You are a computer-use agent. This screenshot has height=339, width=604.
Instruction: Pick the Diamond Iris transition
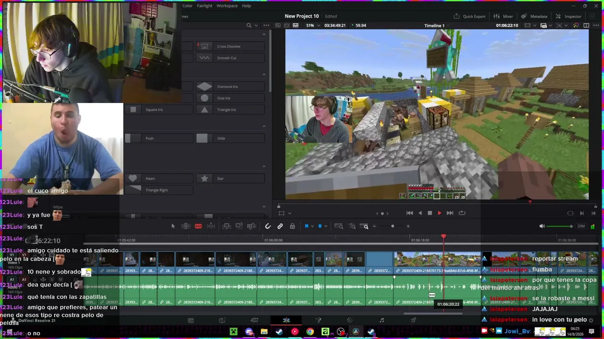tap(230, 87)
